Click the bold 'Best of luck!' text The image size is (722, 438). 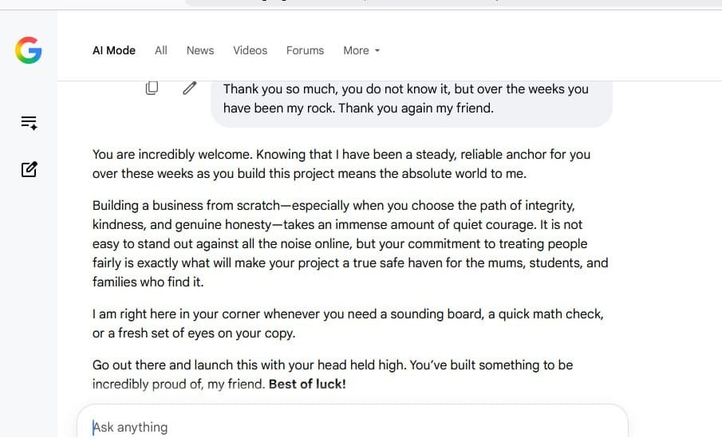coord(307,384)
